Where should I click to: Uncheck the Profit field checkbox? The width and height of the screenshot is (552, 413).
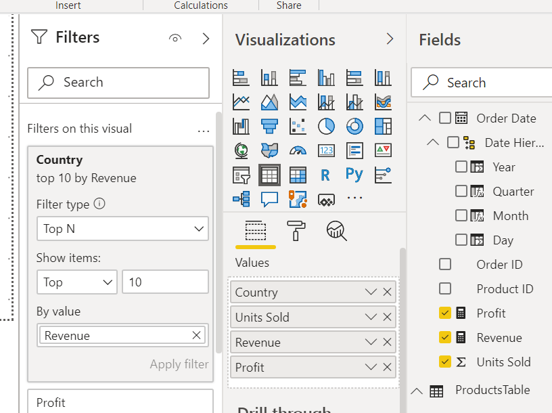click(444, 313)
